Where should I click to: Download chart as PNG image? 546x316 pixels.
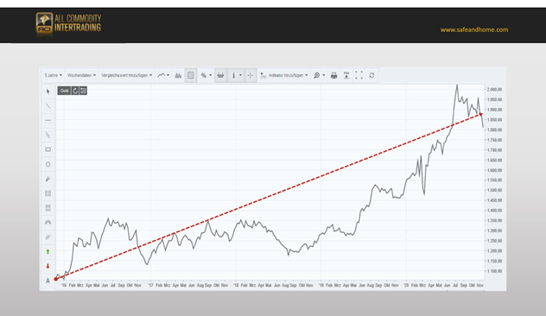point(346,75)
